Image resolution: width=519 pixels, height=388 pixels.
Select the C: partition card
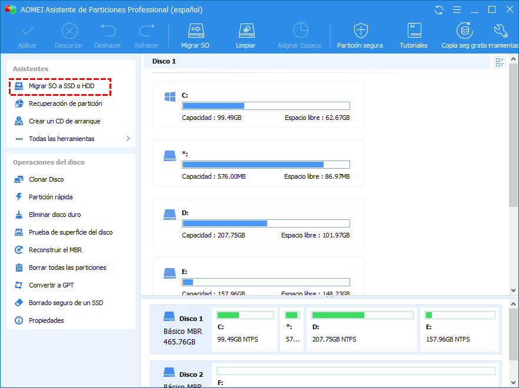click(x=258, y=104)
